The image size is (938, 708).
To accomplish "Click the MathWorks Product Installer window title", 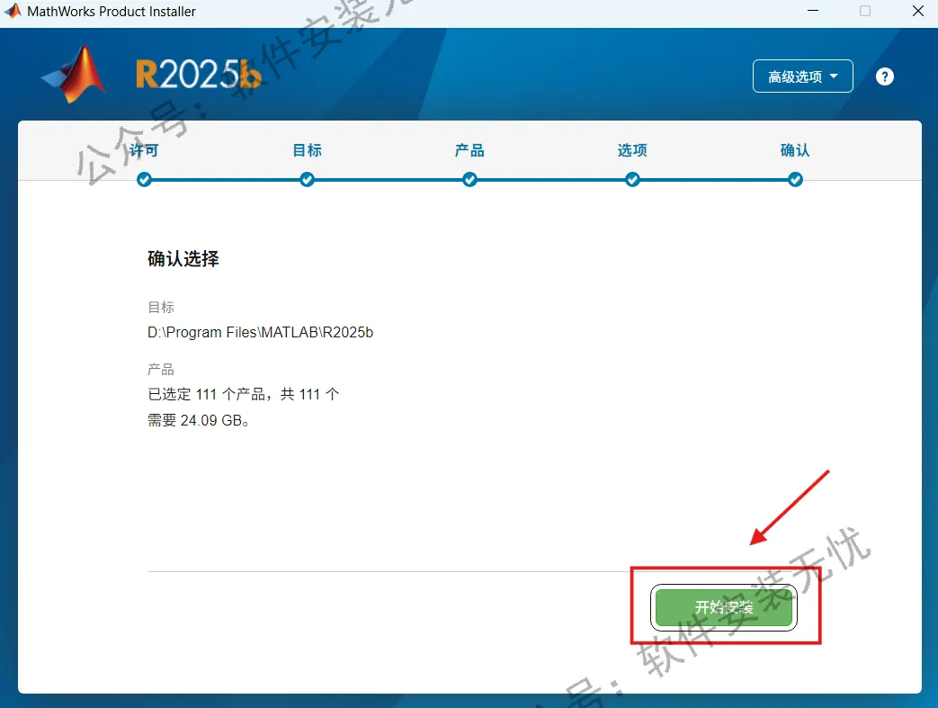I will point(112,12).
